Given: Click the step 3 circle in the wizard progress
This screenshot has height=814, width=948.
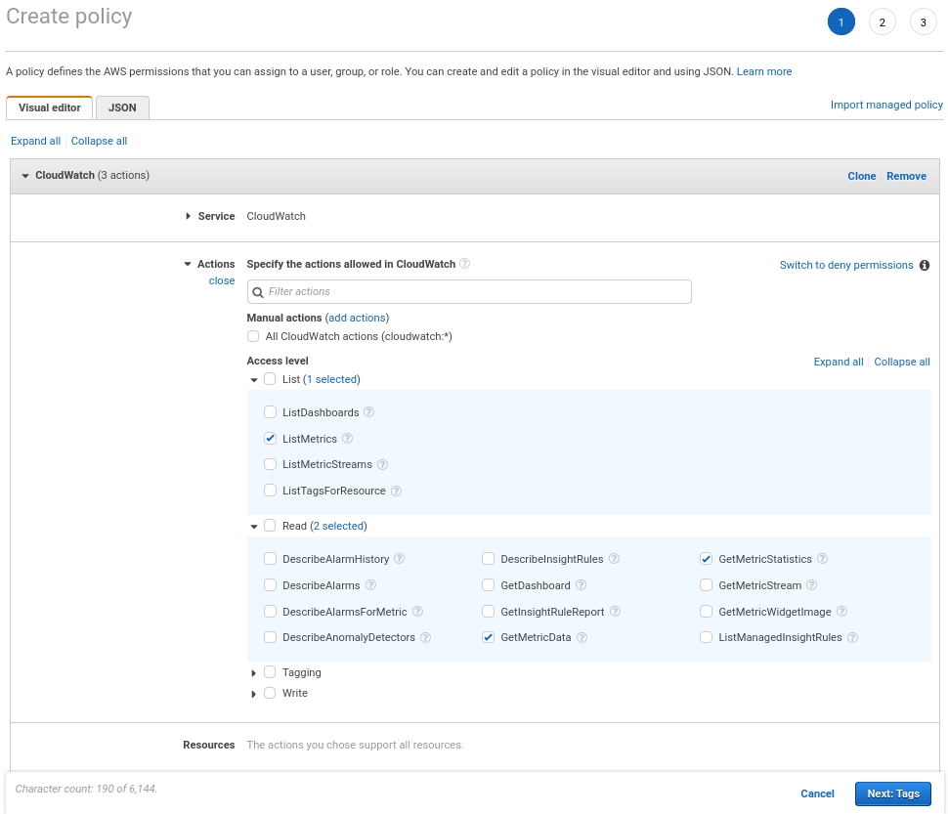Looking at the screenshot, I should (924, 21).
